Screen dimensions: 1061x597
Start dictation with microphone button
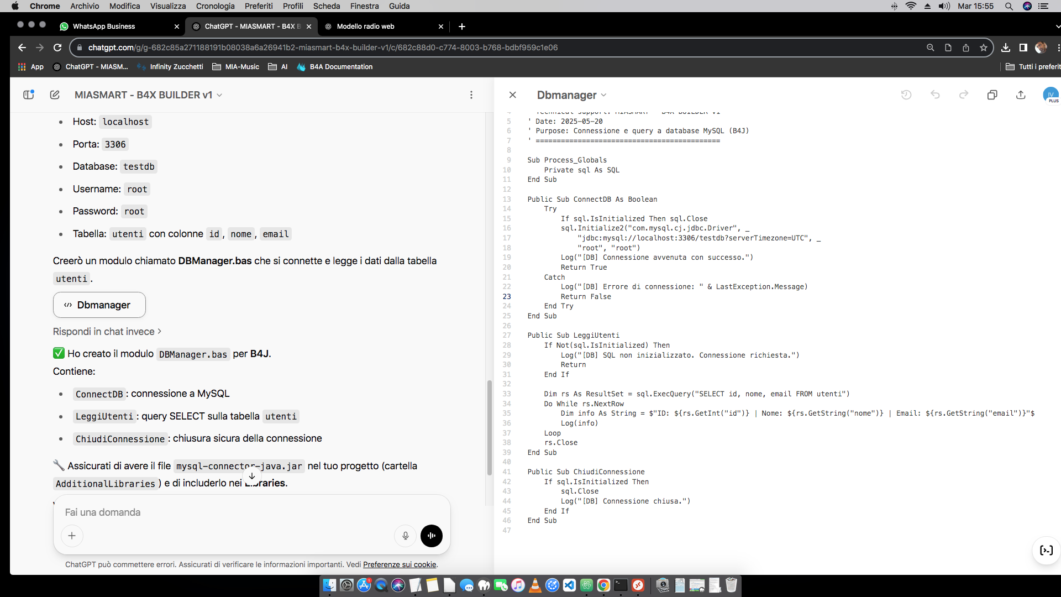pos(405,536)
